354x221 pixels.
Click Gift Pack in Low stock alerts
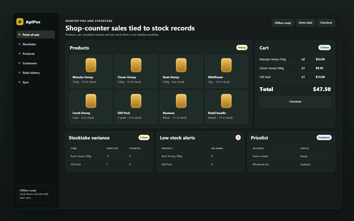pos(167,164)
